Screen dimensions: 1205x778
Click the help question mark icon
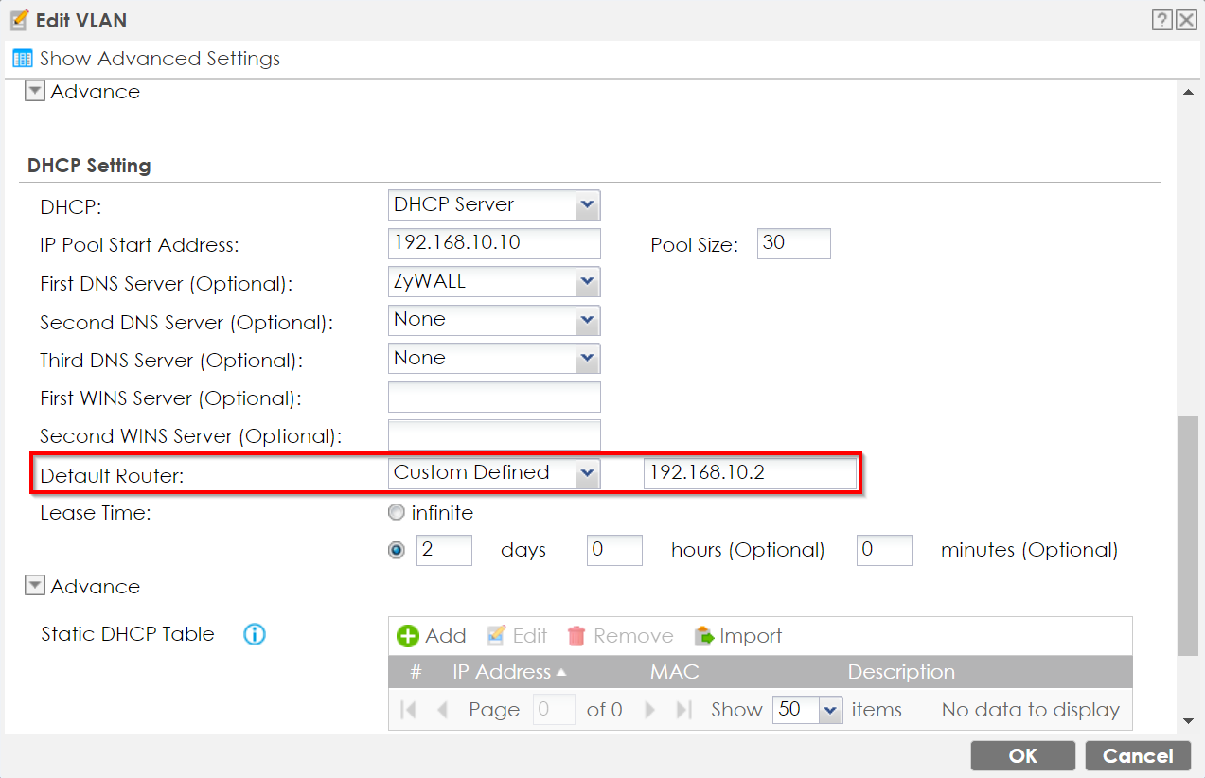pos(1161,20)
